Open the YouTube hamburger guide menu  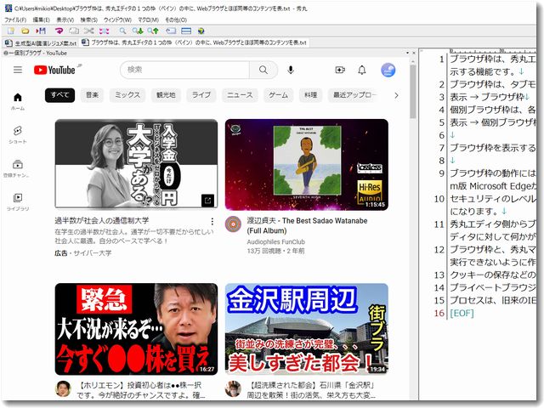pyautogui.click(x=18, y=70)
